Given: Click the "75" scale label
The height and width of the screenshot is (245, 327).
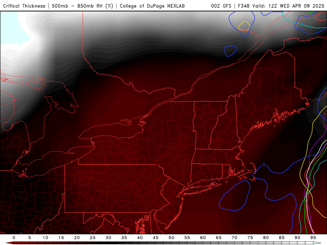Looking at the screenshot, I should [250, 238].
